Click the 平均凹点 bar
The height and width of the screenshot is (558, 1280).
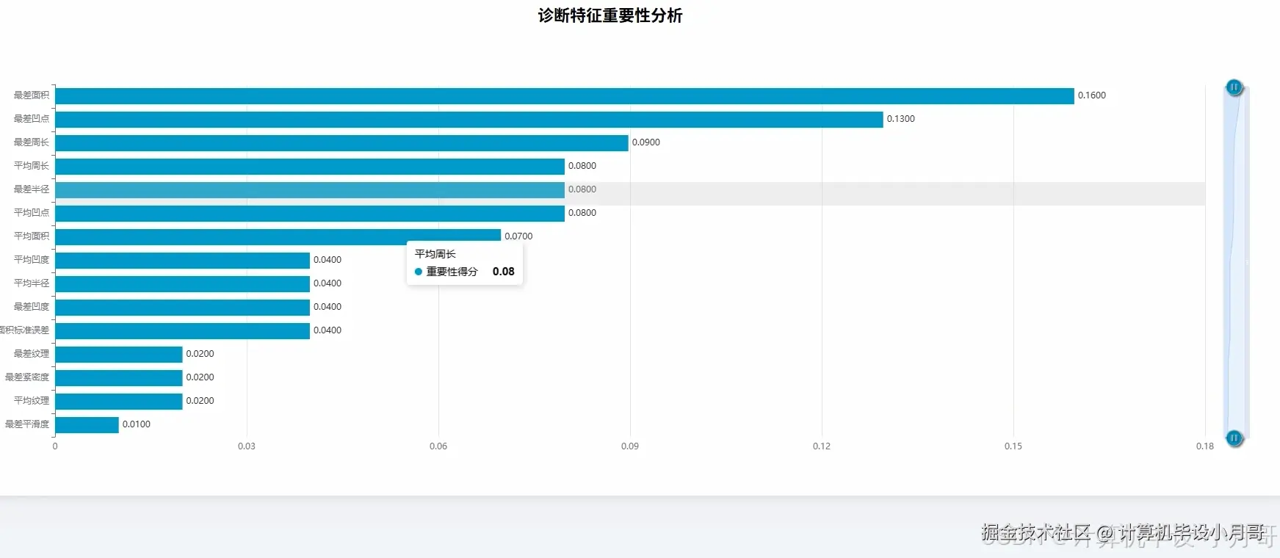click(x=309, y=214)
